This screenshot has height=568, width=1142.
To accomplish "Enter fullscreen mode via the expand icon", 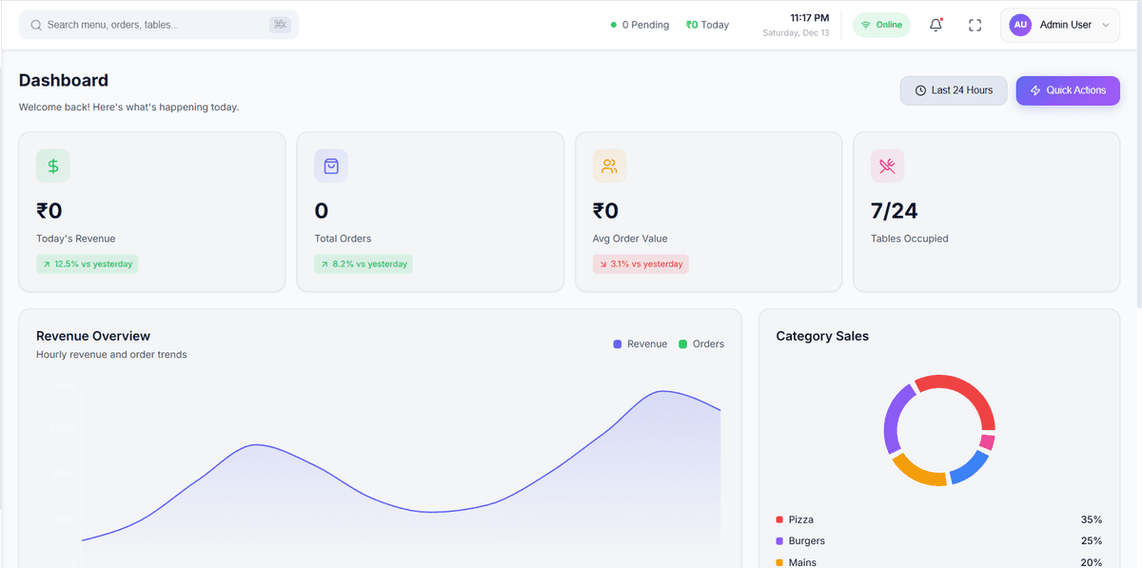I will 975,25.
